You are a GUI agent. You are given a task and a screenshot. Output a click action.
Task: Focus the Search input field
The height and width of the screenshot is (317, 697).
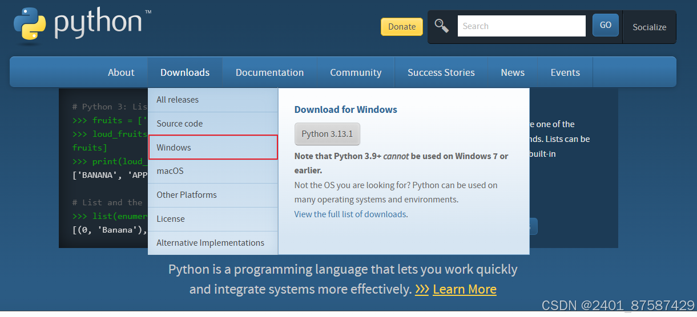522,26
